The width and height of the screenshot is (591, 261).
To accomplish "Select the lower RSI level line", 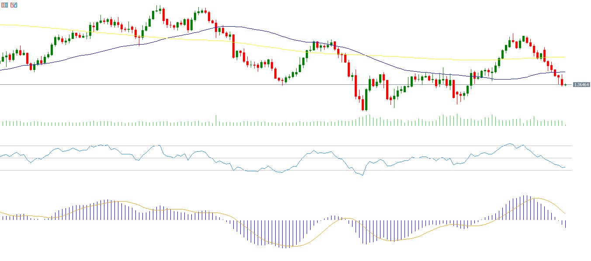I will tap(437, 170).
